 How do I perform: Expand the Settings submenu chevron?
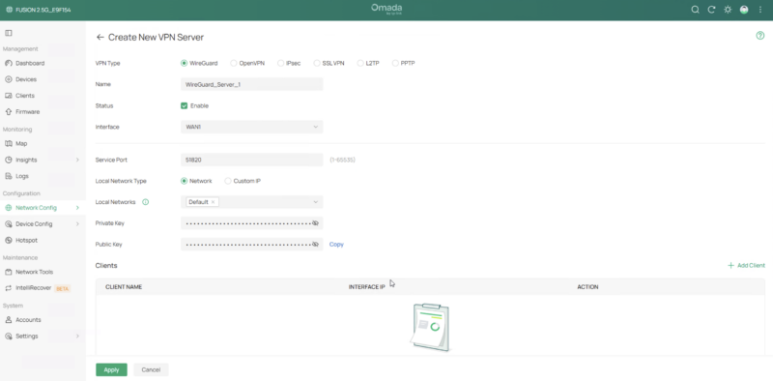click(x=77, y=337)
